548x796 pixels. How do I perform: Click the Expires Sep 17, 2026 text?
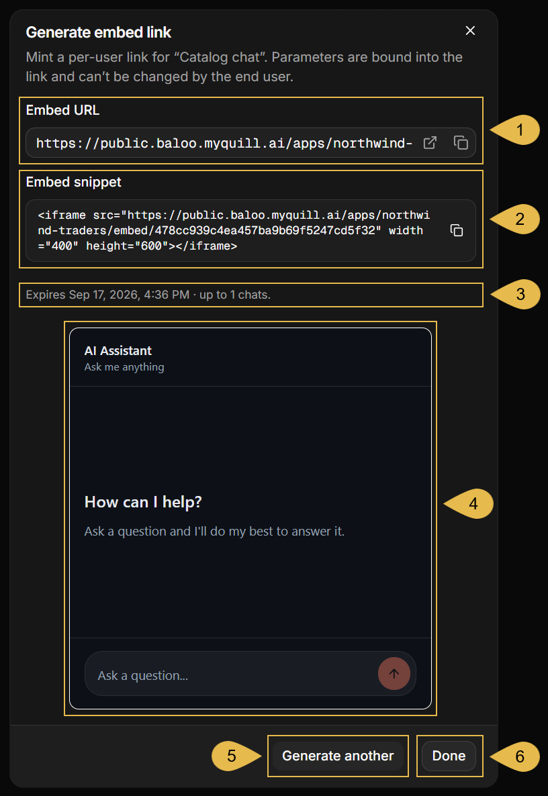click(x=148, y=295)
